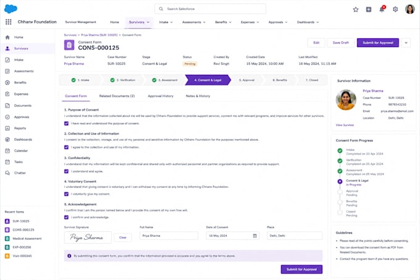
Task: Click Submit for Approval in header
Action: pos(377,43)
